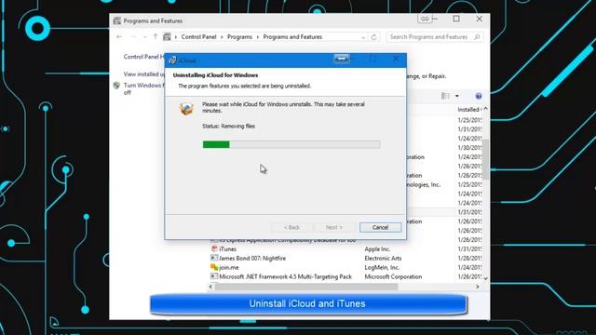Image resolution: width=596 pixels, height=335 pixels.
Task: Click the Windows features shield icon
Action: click(116, 86)
